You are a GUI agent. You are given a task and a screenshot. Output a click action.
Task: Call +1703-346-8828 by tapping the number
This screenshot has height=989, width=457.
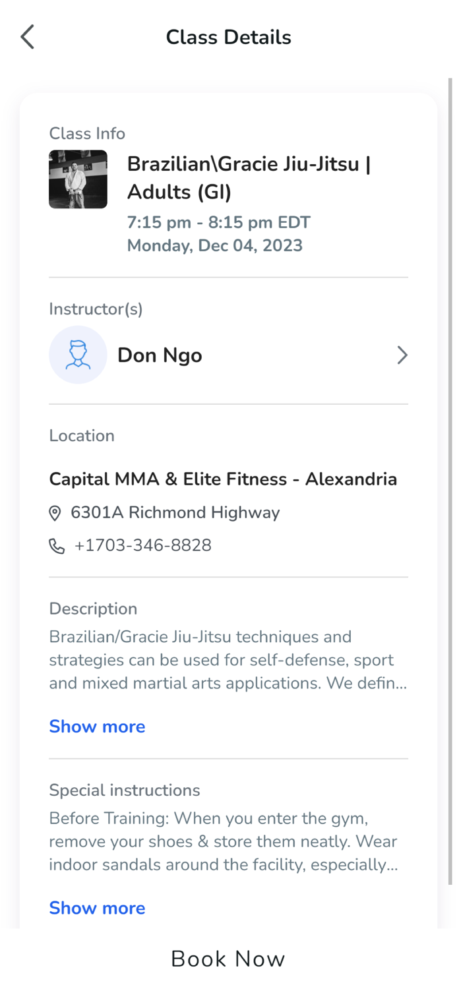point(143,545)
